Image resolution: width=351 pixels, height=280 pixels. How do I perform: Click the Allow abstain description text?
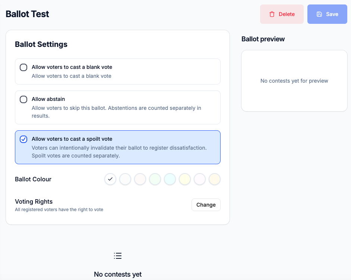(x=116, y=112)
